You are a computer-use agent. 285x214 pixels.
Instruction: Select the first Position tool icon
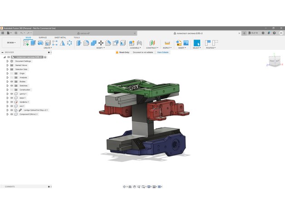click(208, 43)
